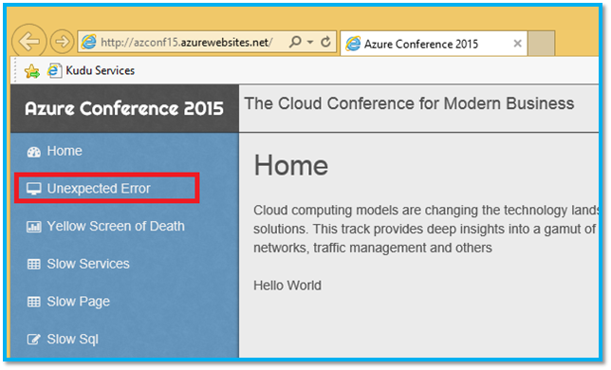Click bar chart icon beside Yellow Screen
611x370 pixels.
tap(34, 227)
